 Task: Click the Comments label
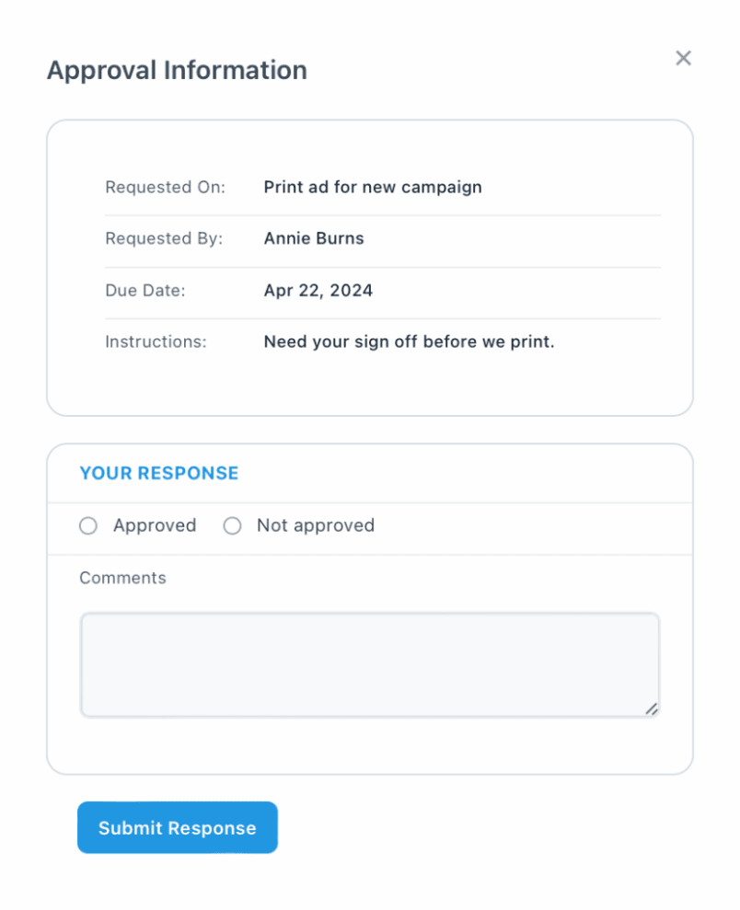[121, 578]
